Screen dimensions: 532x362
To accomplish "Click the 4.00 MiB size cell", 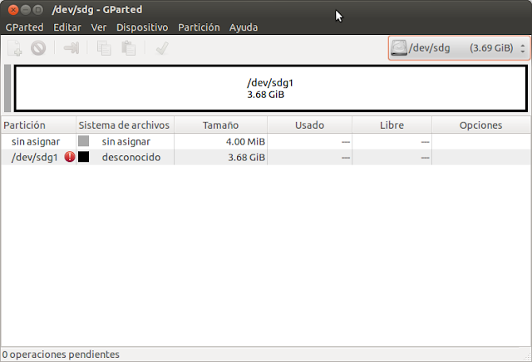I will (x=245, y=141).
